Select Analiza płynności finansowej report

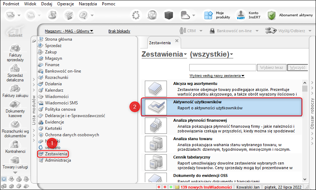point(222,126)
